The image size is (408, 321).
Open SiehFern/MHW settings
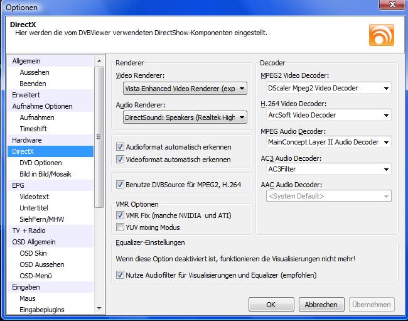[x=50, y=219]
